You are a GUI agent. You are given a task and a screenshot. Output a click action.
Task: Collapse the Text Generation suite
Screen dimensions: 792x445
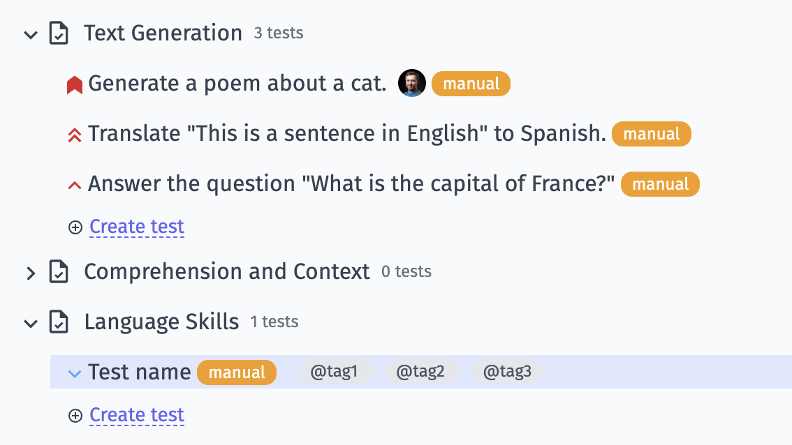30,33
